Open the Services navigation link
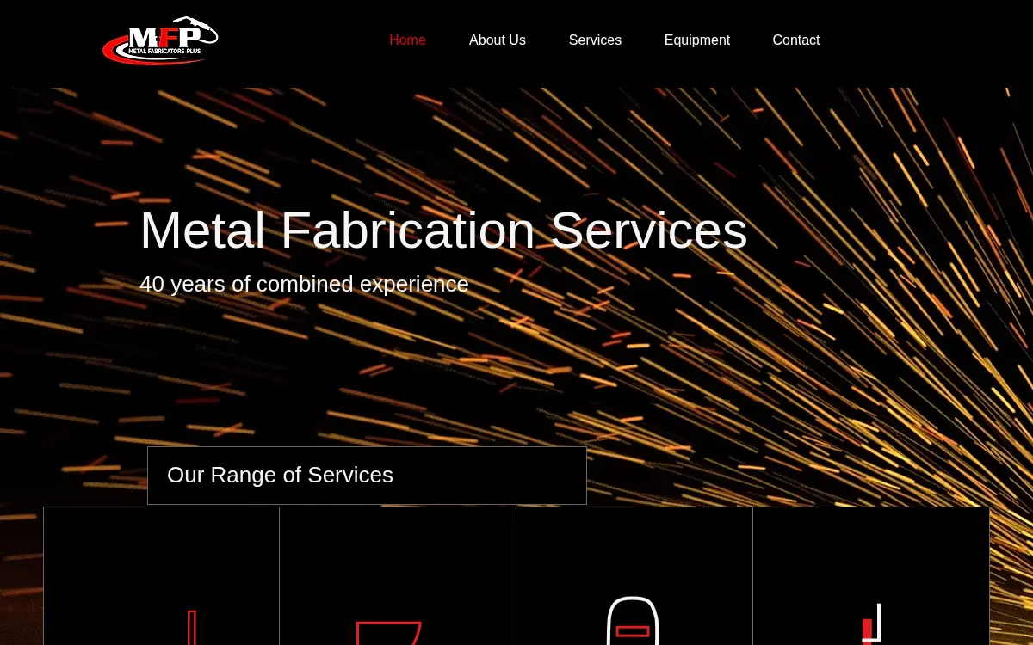Image resolution: width=1033 pixels, height=645 pixels. point(595,40)
